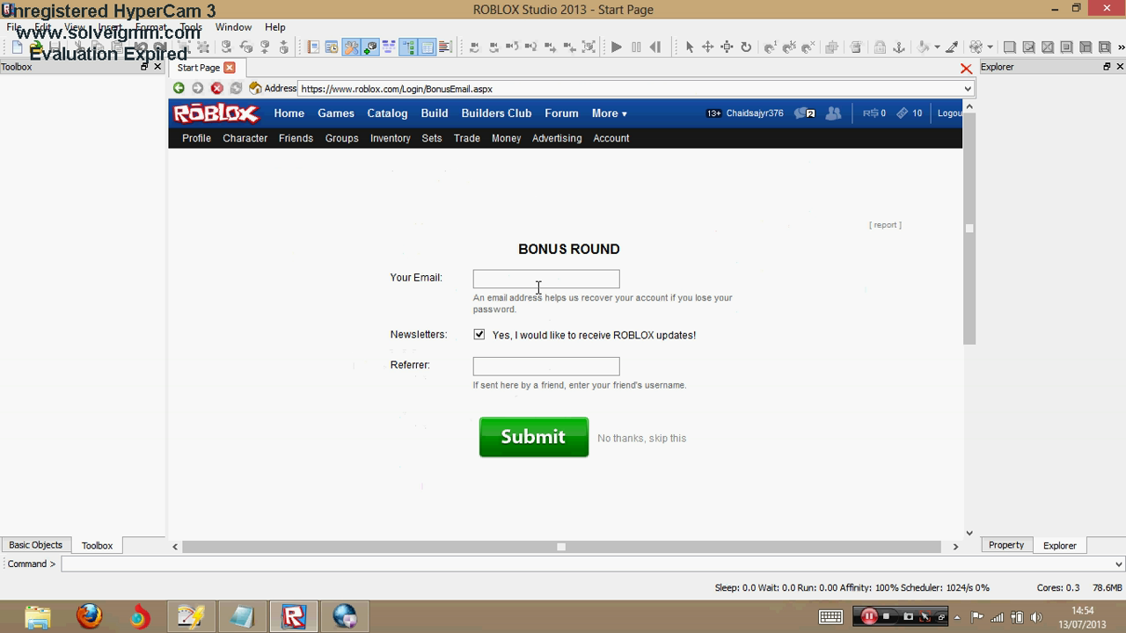Click the Anchor tool icon
The height and width of the screenshot is (633, 1126).
coord(899,47)
